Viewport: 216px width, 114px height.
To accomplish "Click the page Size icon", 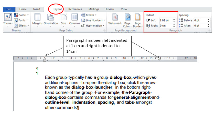I will tap(63, 17).
